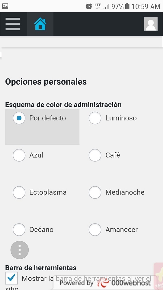Pick the Ectoplasma radio button
Viewport: 163px width, 290px height.
click(19, 192)
